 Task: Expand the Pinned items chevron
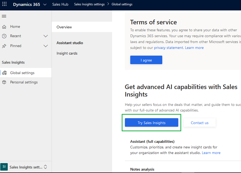(x=46, y=46)
